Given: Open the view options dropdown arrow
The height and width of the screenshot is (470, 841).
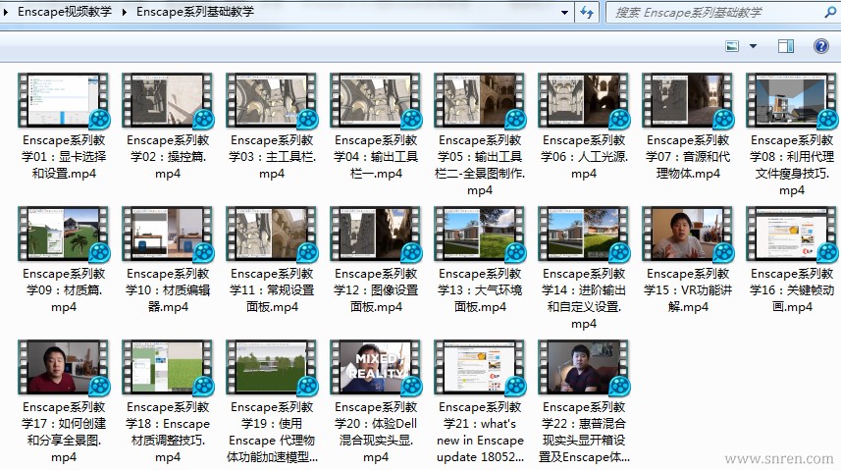Looking at the screenshot, I should tap(753, 47).
